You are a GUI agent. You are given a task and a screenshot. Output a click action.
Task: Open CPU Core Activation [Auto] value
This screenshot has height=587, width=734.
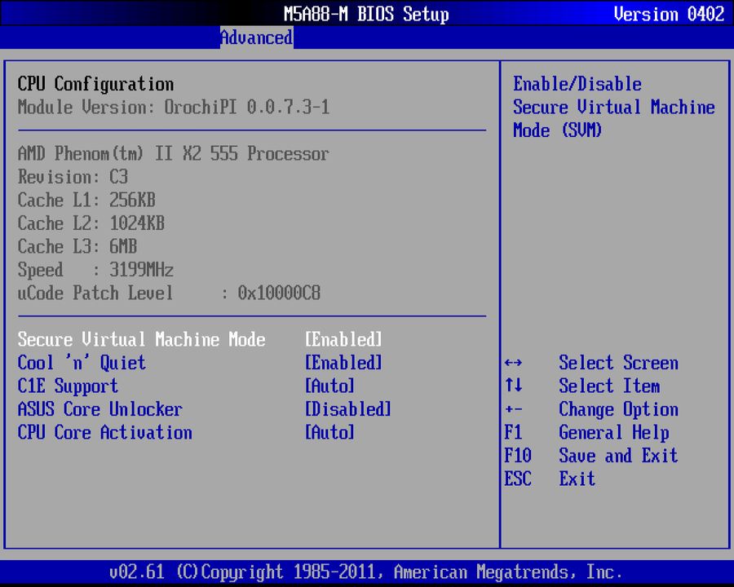click(x=329, y=433)
